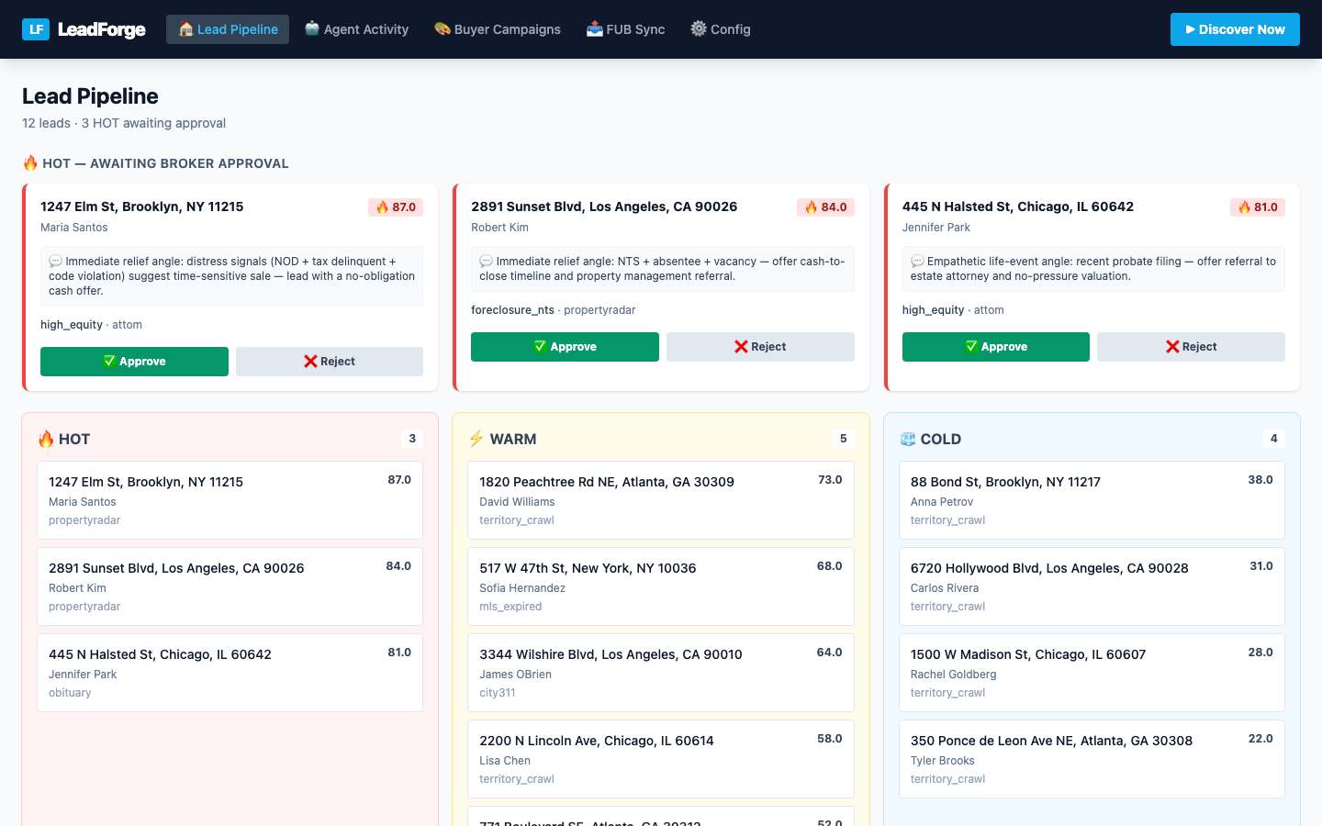Open the Config tab
Screen dimensions: 1322x826
721,29
